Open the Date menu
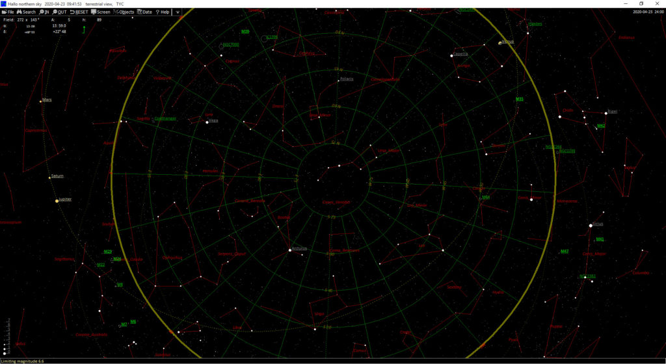 [x=144, y=12]
